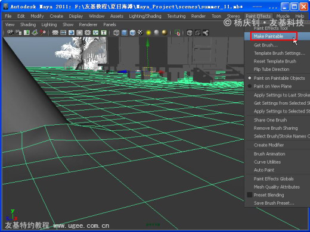Open the Panels menu
310x232 pixels.
point(110,24)
